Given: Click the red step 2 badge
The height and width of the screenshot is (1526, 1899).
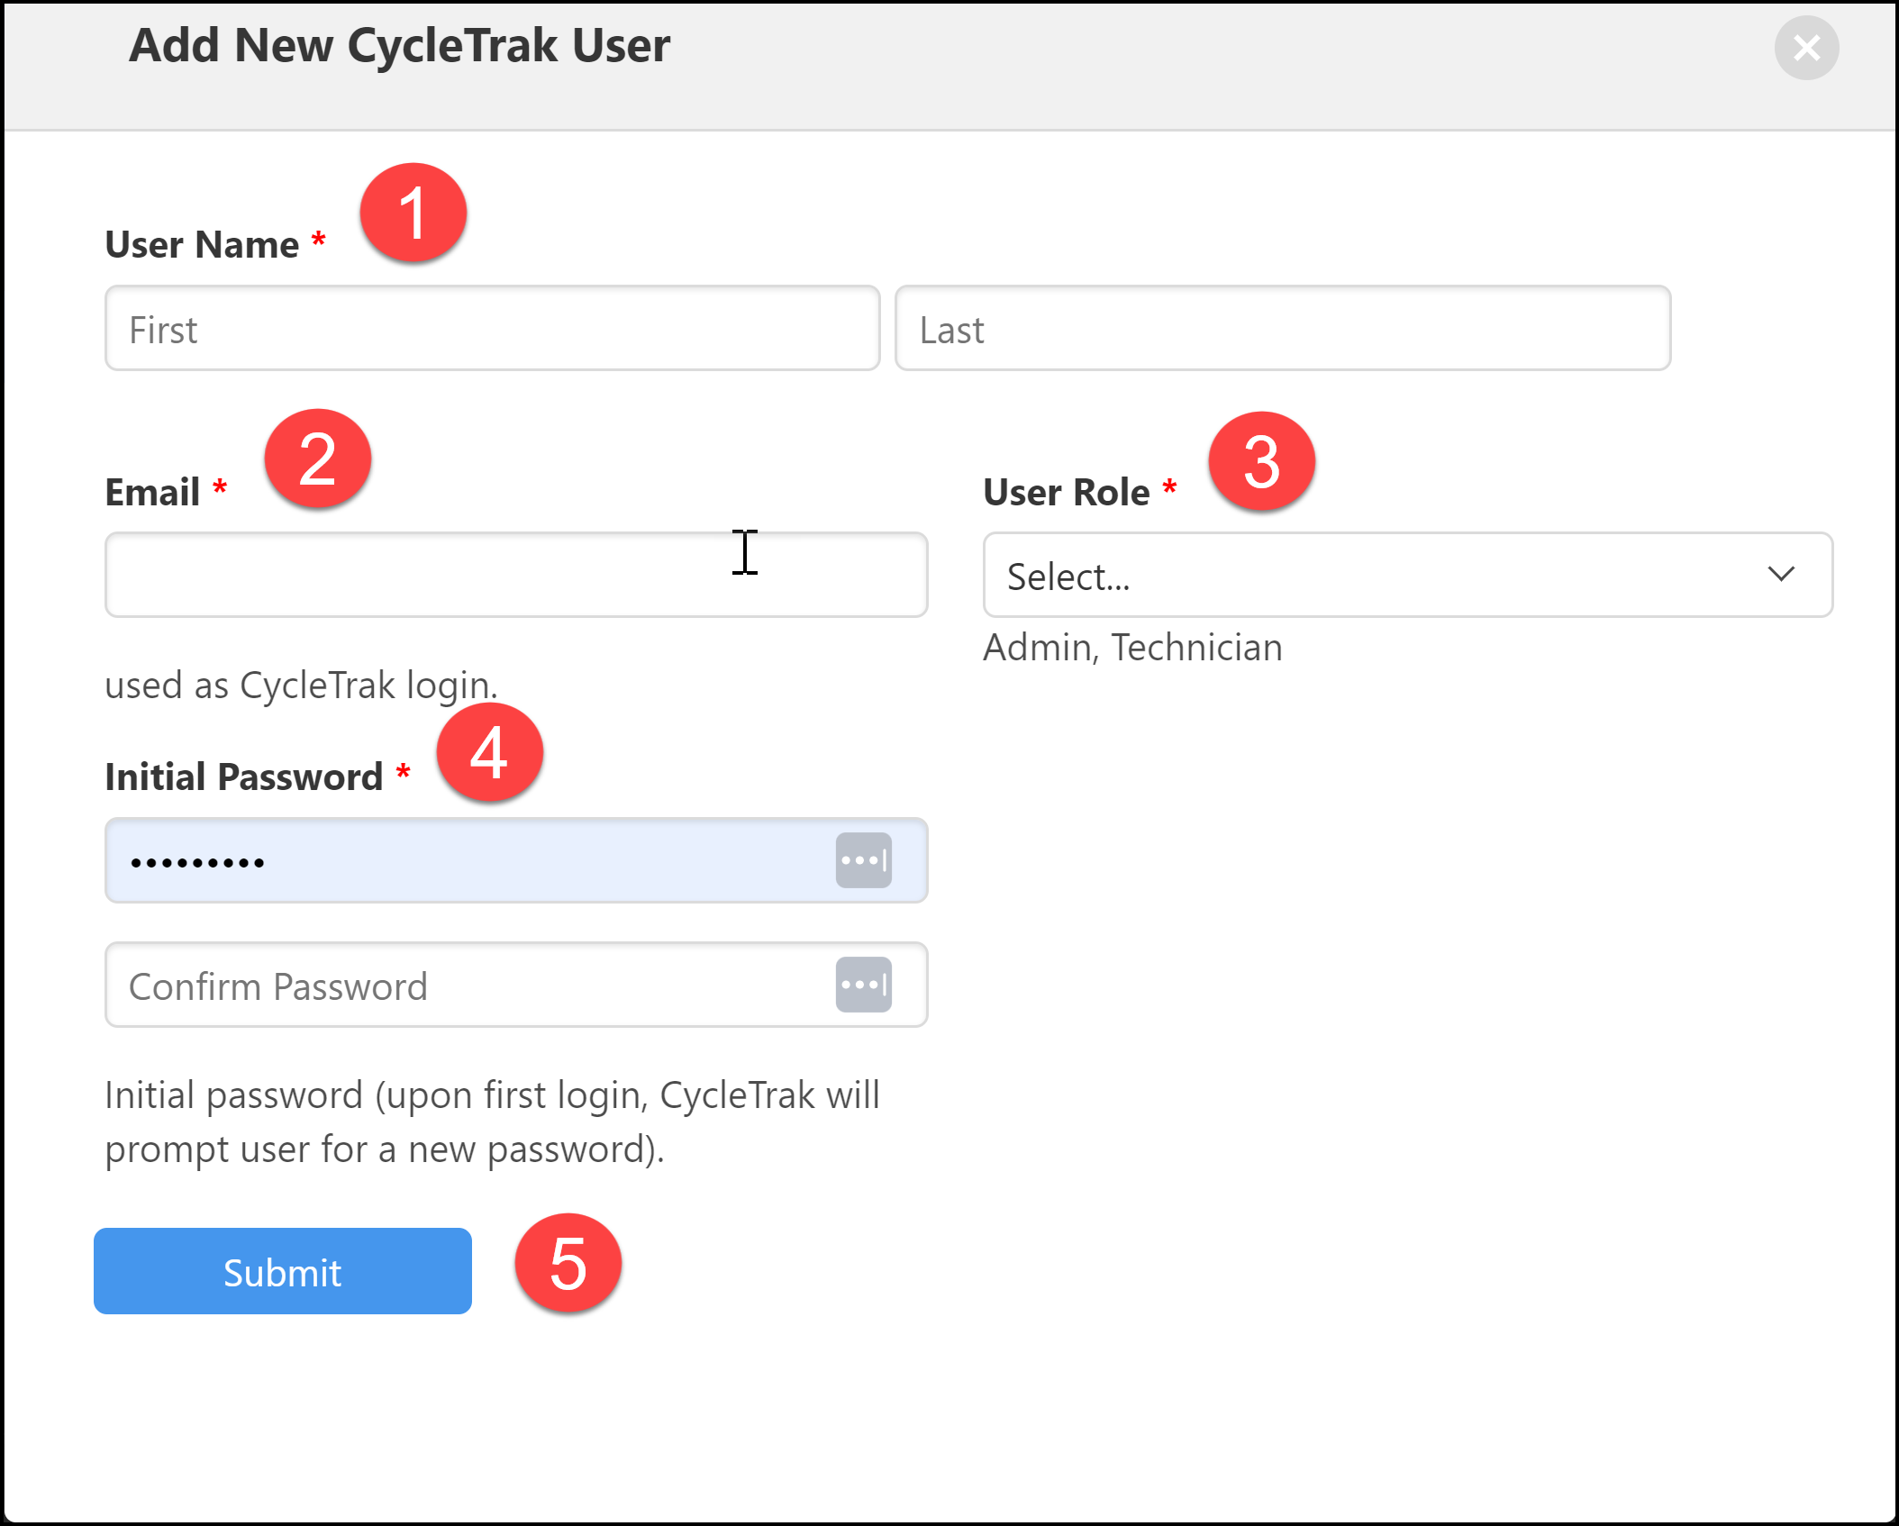Looking at the screenshot, I should 317,459.
